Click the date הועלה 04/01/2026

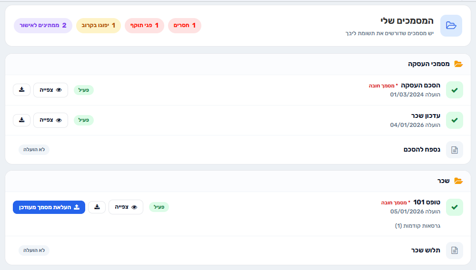(415, 125)
